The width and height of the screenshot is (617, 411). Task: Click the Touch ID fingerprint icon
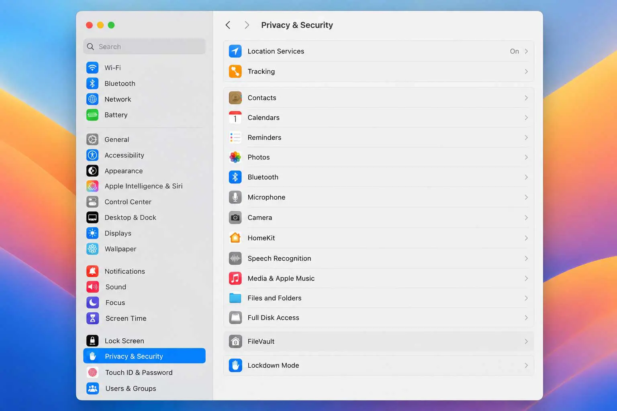click(x=92, y=372)
